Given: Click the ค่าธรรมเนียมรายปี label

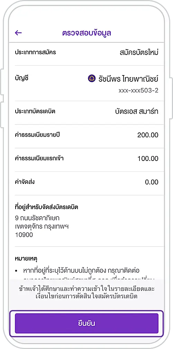Looking at the screenshot, I should tap(38, 135).
